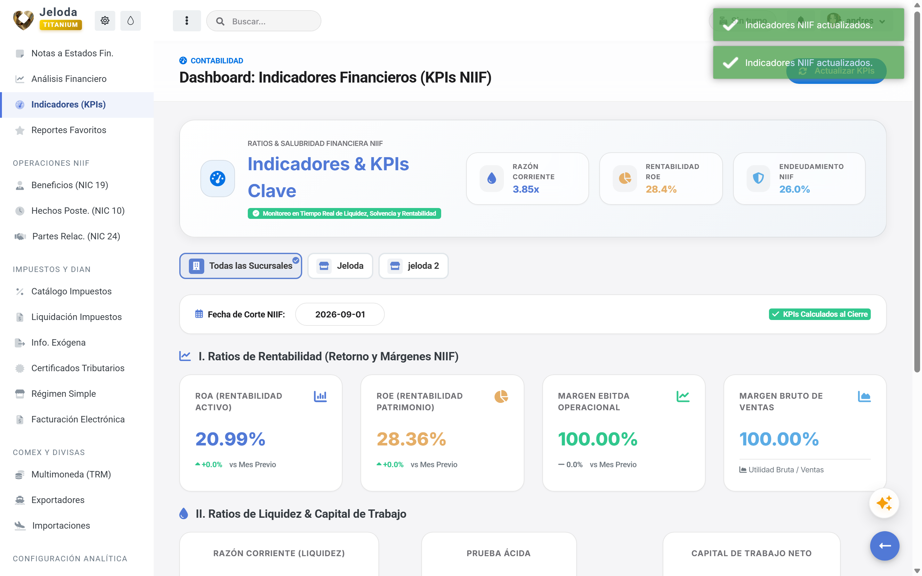Image resolution: width=922 pixels, height=576 pixels.
Task: Focus the Buscar search field
Action: coord(264,21)
